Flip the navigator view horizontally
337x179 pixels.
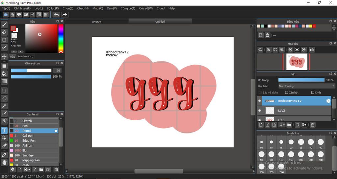coord(312,50)
